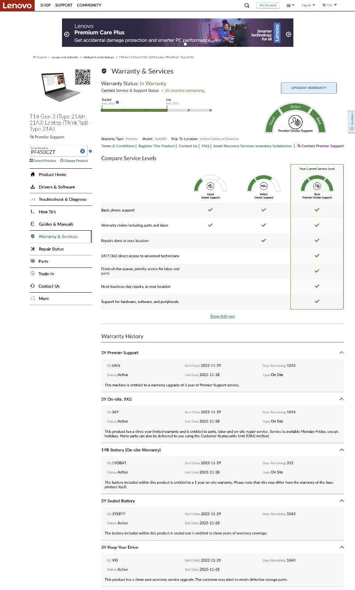The image size is (355, 590).
Task: Click the T14 laptop product thumbnail
Action: (61, 87)
